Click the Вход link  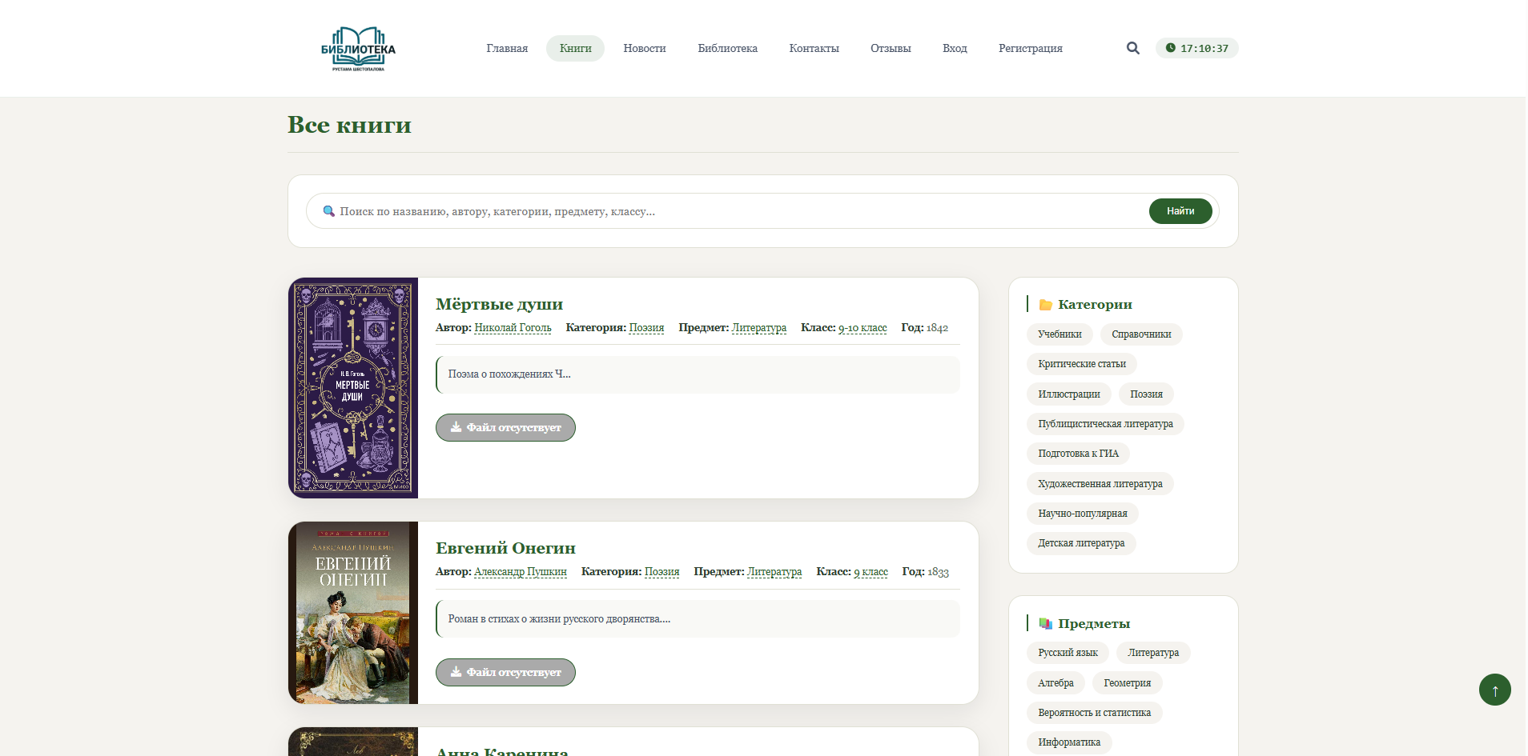pyautogui.click(x=955, y=49)
